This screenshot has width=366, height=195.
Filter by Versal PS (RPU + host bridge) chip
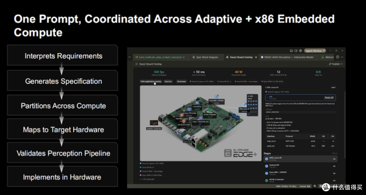coord(246,82)
